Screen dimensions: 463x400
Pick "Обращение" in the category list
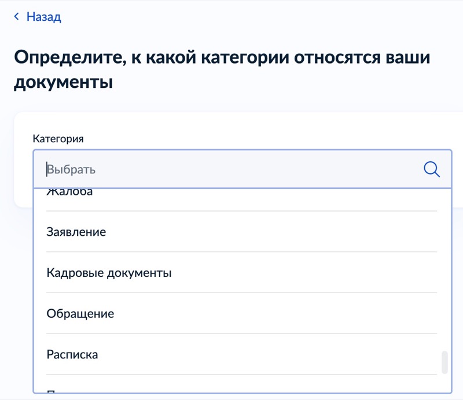pos(80,313)
